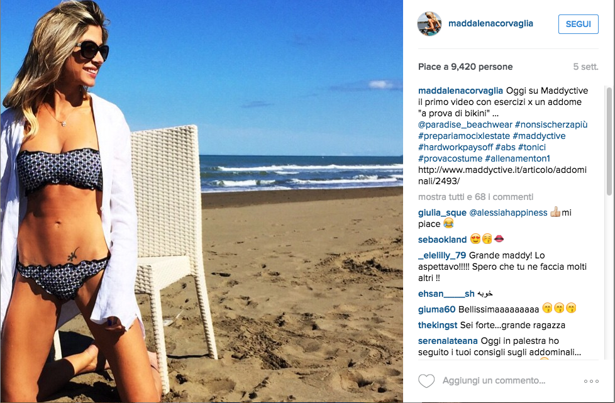Open the #hardworkpaysoff hashtag
615x403 pixels.
455,147
